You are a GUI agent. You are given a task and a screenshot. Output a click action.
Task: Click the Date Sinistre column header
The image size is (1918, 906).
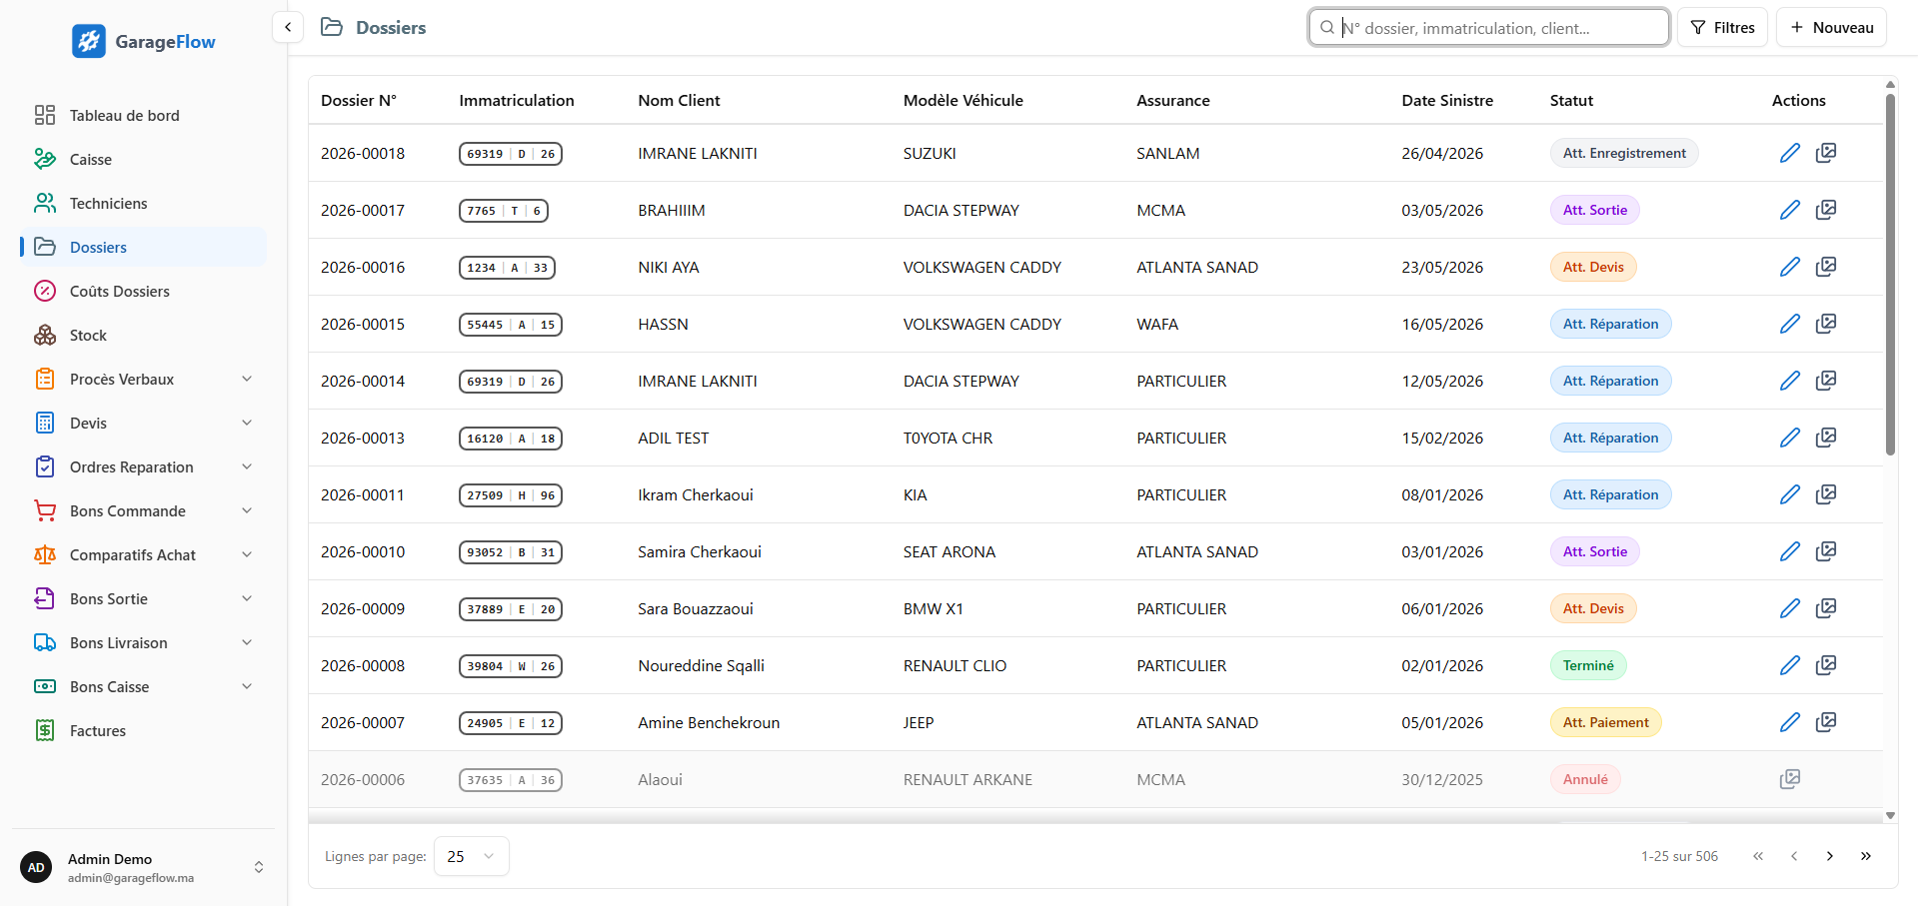coord(1447,100)
